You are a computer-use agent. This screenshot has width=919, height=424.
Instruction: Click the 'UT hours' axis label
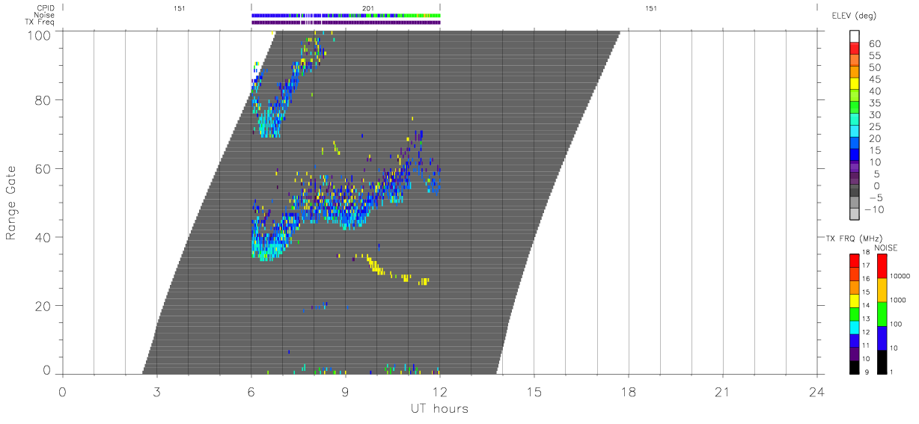[439, 408]
